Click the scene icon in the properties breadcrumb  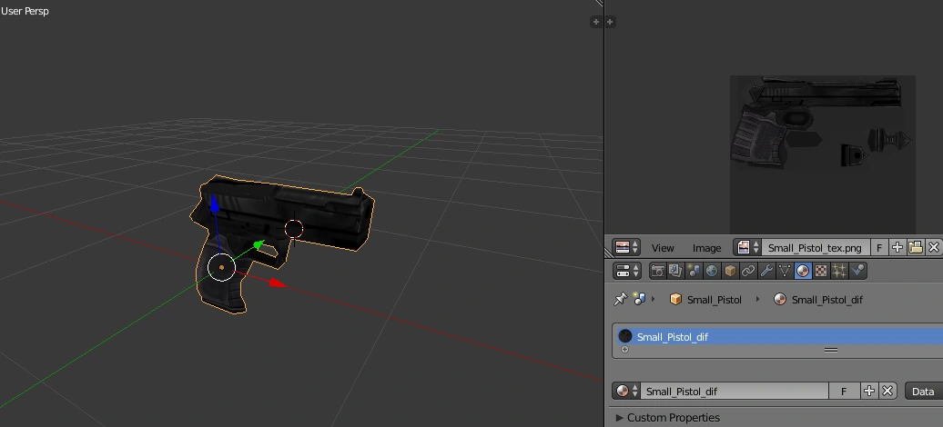coord(639,299)
